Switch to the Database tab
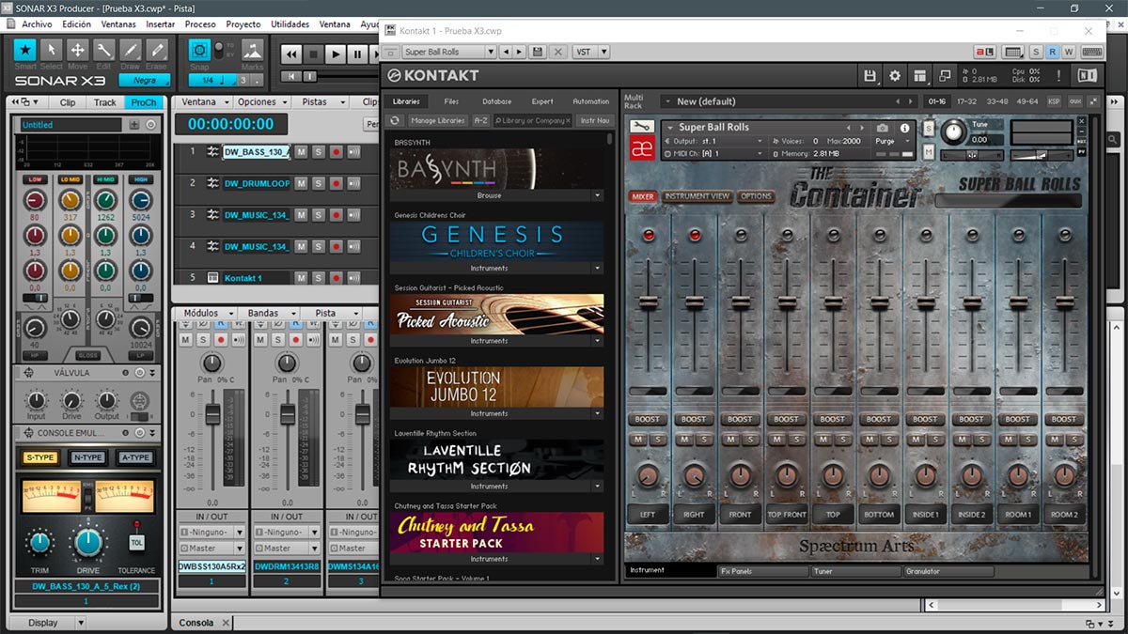Screen dimensions: 1128x634 (x=497, y=101)
